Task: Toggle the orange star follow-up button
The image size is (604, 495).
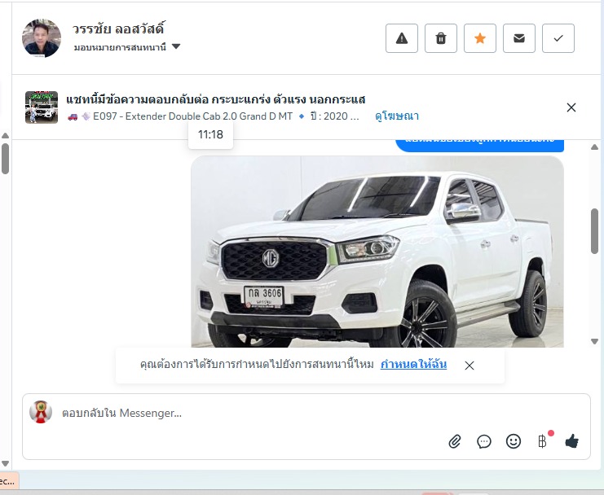Action: (480, 38)
